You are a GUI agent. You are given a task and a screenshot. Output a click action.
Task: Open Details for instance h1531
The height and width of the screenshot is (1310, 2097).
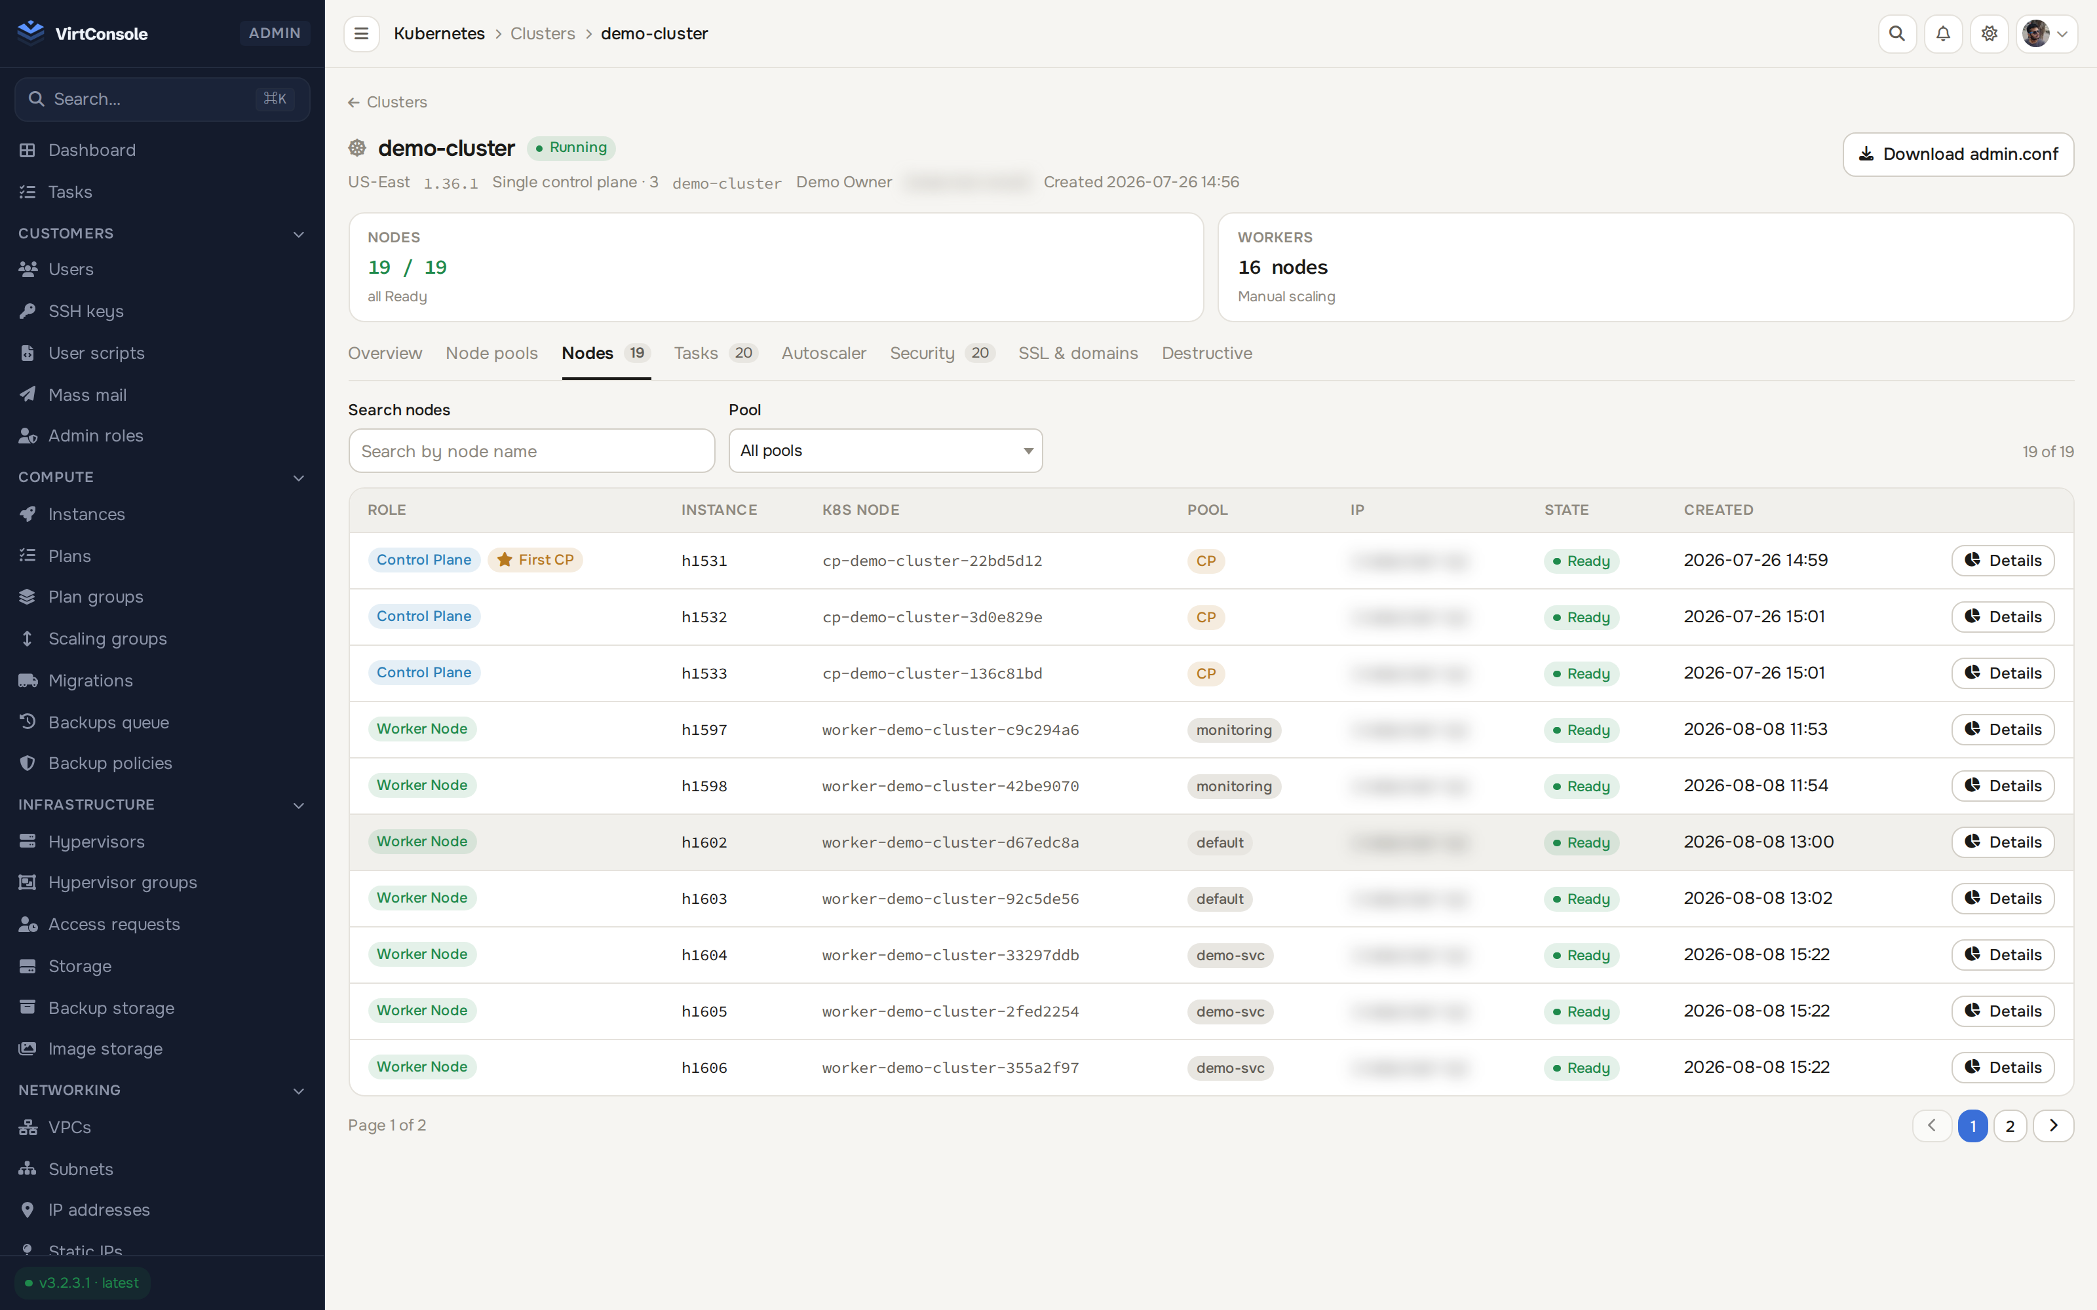2003,561
